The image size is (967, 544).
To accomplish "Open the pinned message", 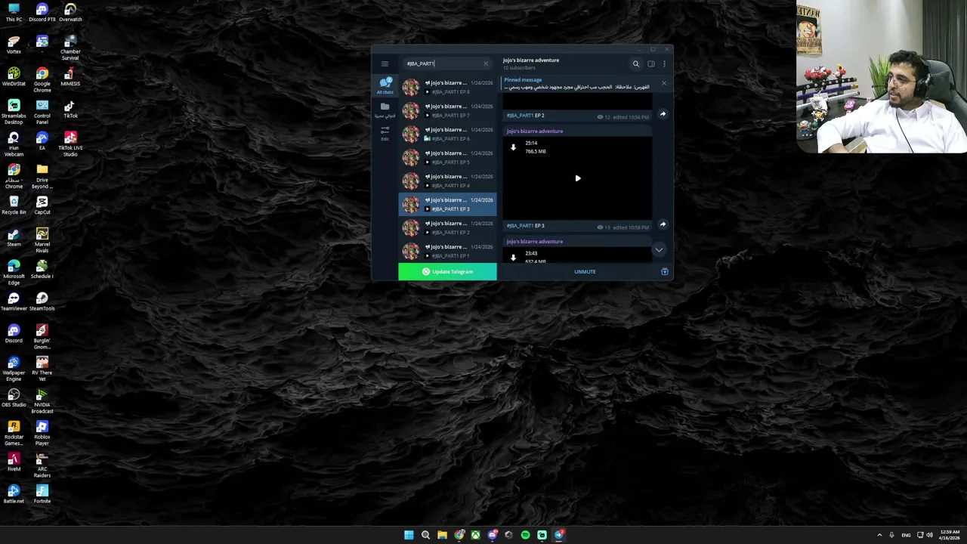I will tap(578, 83).
